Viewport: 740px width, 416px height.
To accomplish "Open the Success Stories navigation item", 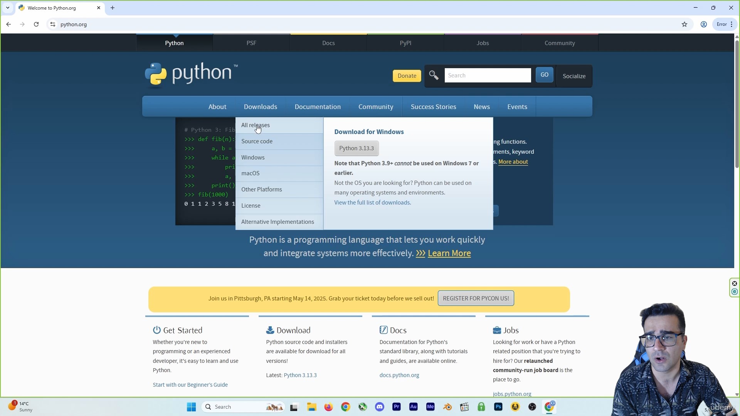I will click(433, 107).
